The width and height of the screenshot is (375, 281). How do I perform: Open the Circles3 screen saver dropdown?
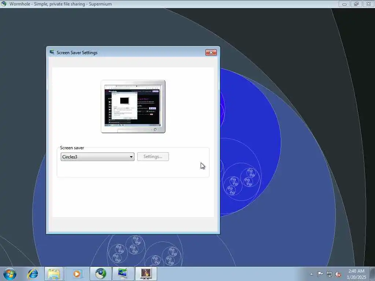pyautogui.click(x=97, y=157)
